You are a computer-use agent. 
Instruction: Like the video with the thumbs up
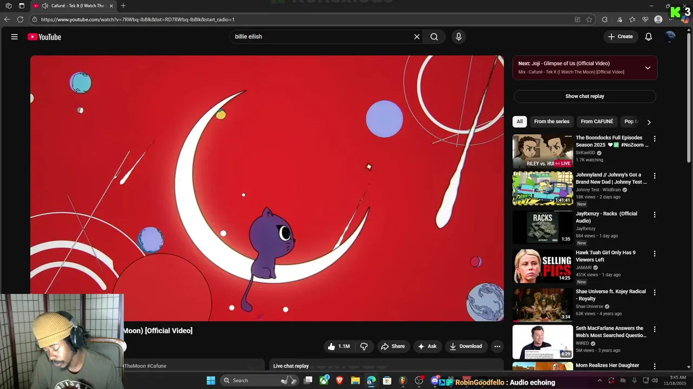pos(339,346)
